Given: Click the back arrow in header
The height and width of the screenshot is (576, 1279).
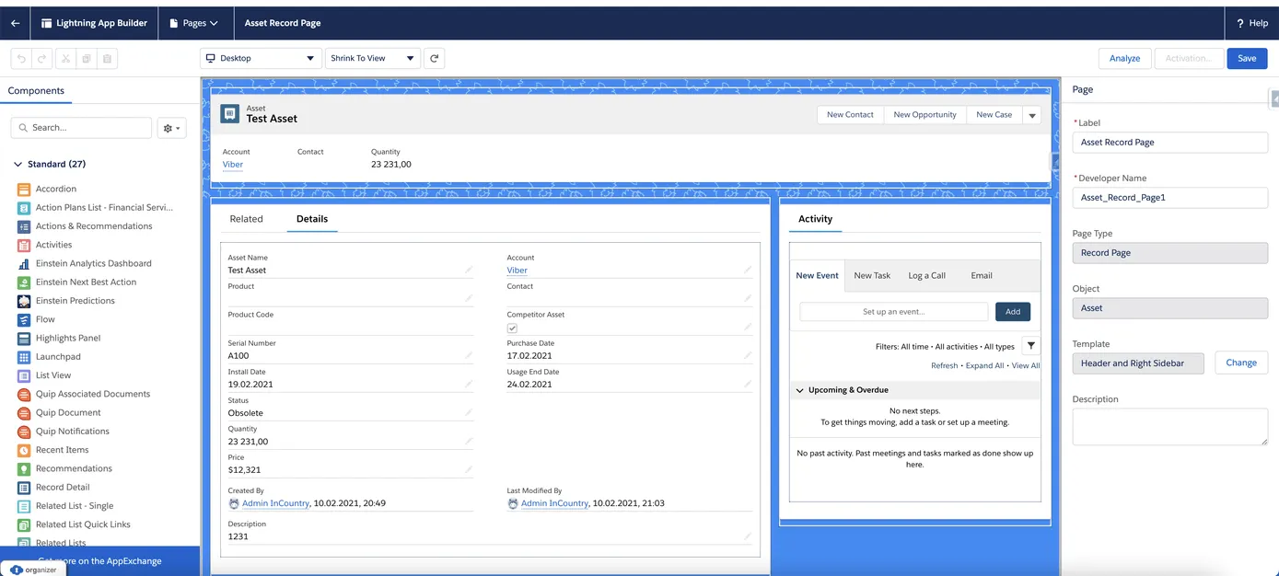Looking at the screenshot, I should (15, 23).
